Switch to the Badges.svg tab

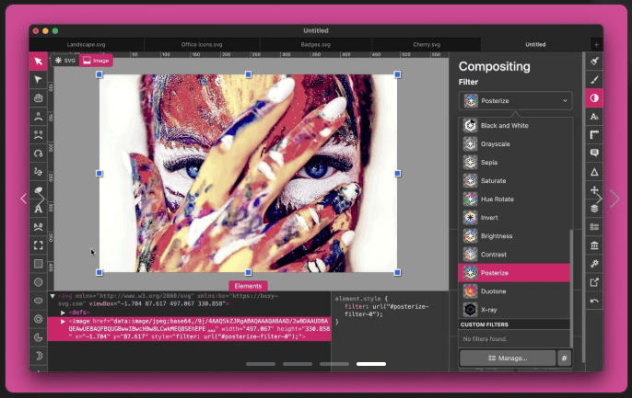tap(316, 45)
